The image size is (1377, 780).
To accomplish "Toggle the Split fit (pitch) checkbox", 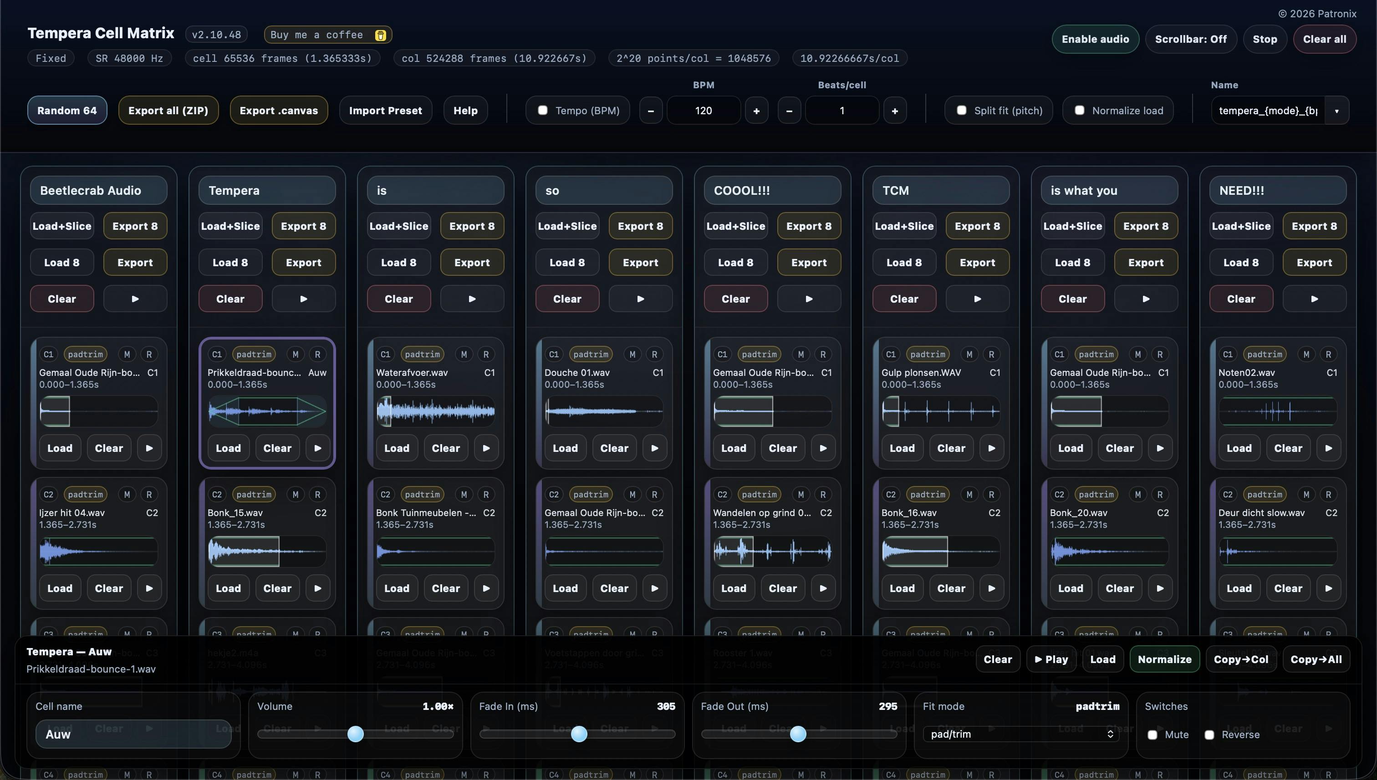I will 962,111.
